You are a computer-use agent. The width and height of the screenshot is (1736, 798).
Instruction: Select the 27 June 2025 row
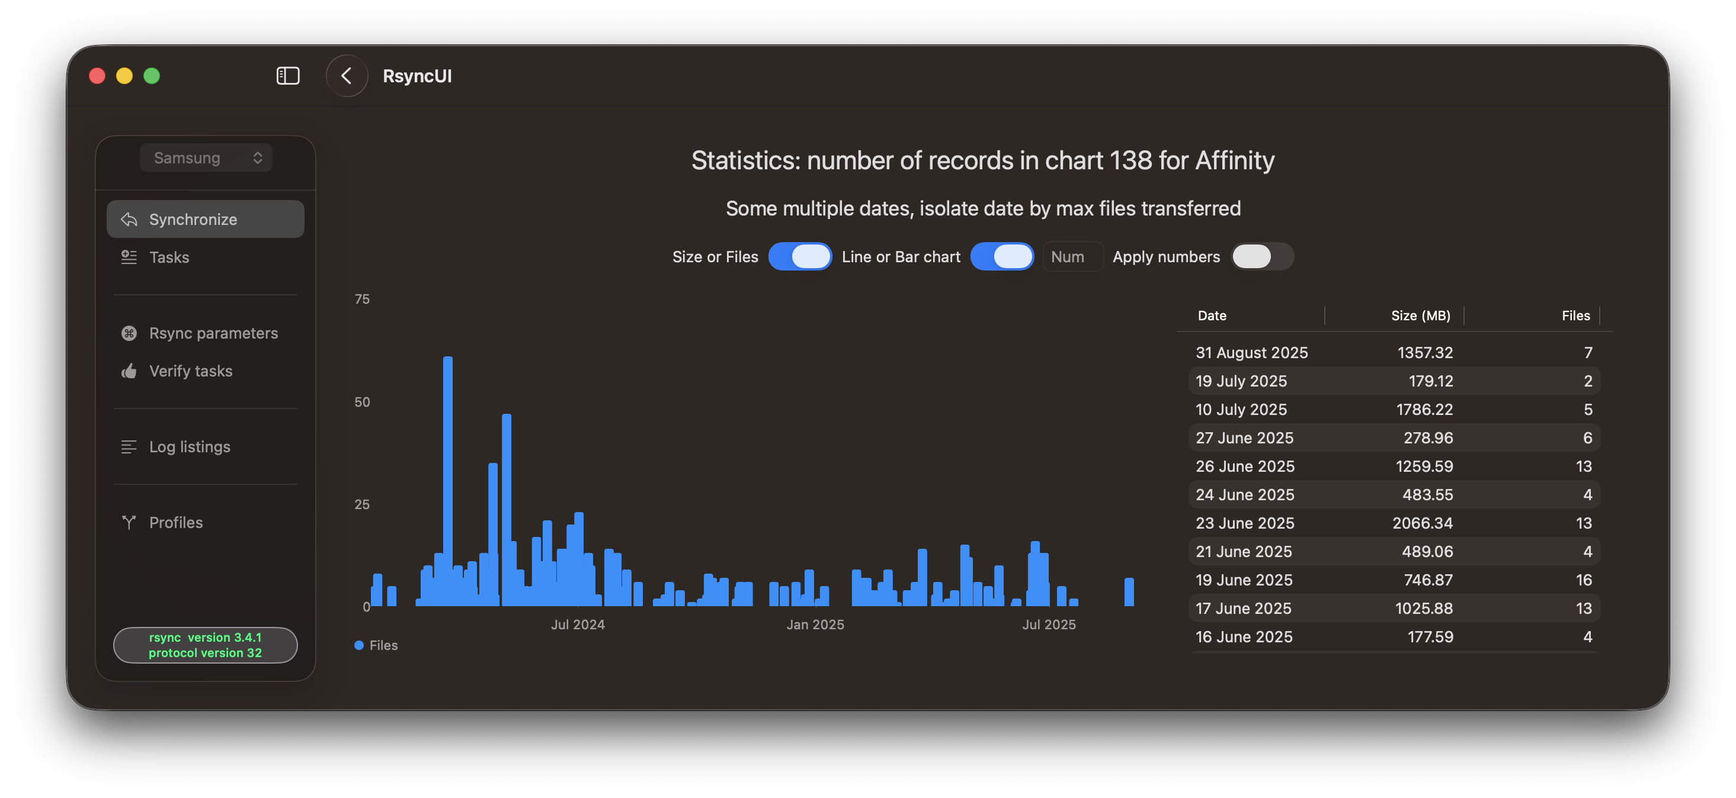coord(1394,437)
